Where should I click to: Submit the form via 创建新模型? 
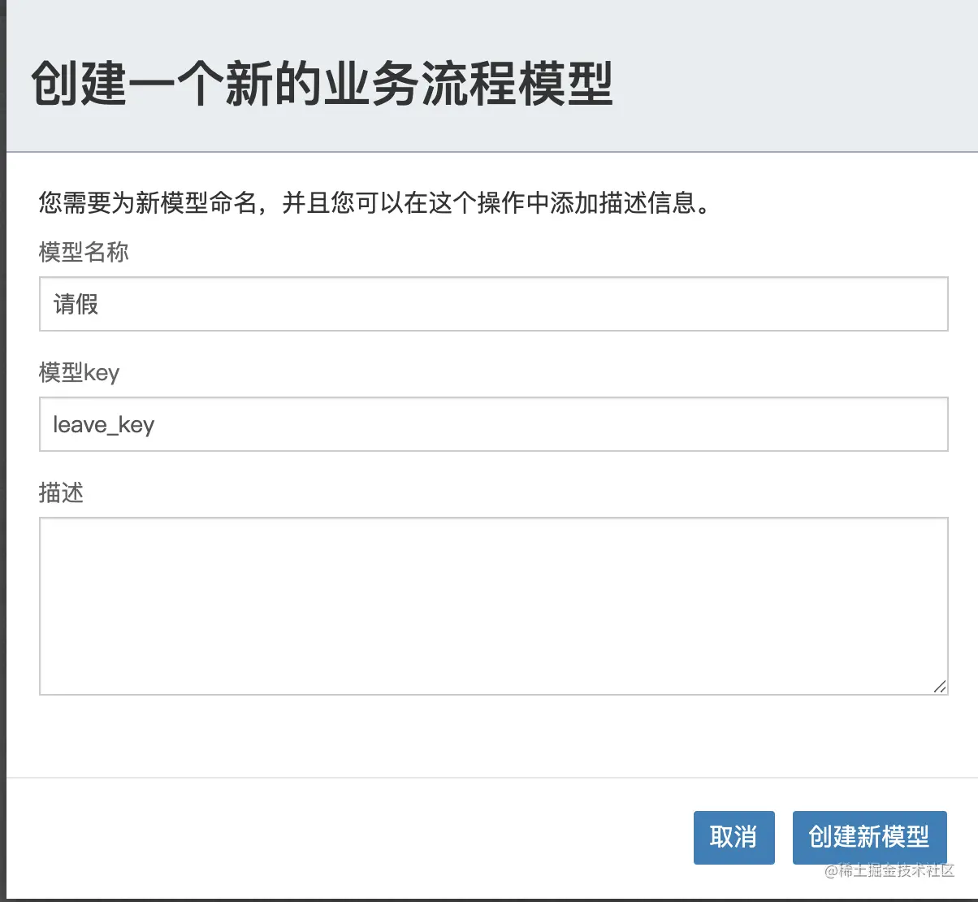(870, 838)
